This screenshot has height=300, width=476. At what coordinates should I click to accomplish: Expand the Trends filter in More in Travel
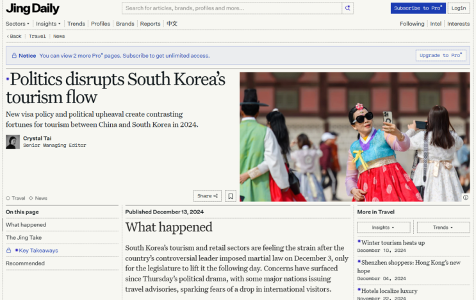click(443, 228)
